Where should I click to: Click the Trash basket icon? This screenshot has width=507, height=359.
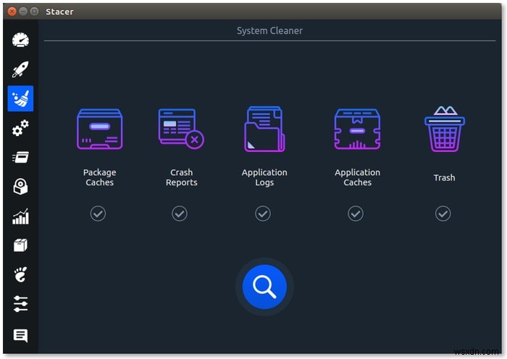[x=445, y=129]
